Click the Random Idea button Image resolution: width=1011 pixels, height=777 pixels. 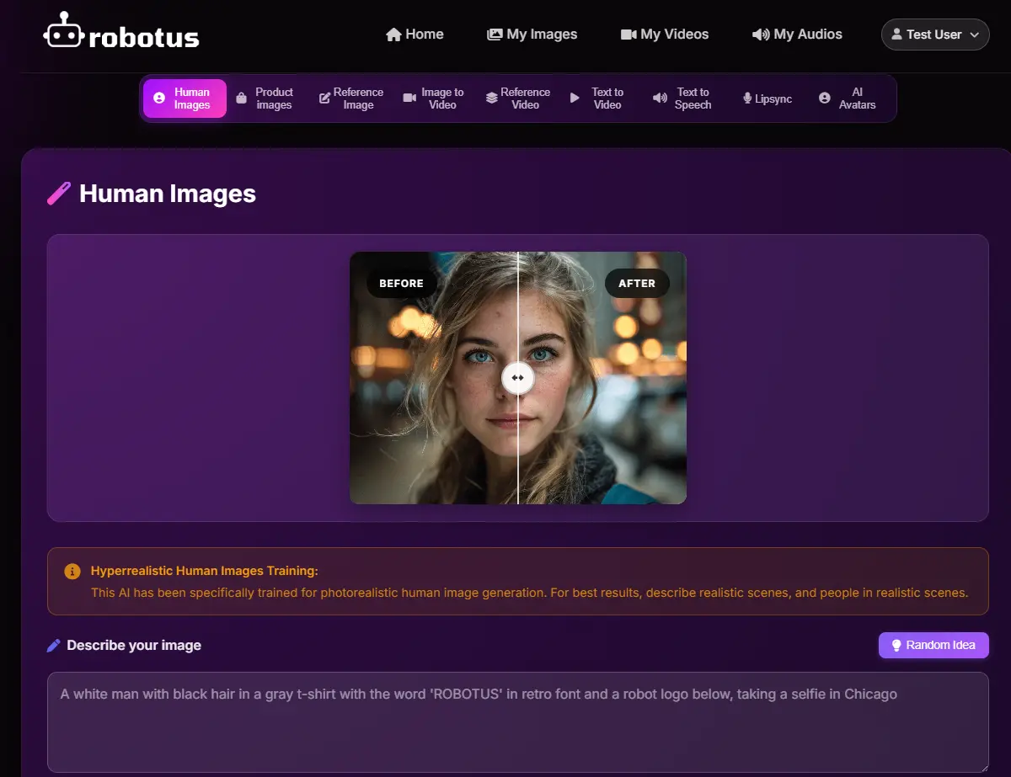(933, 646)
